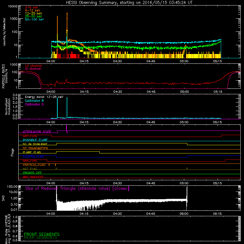
Task: Click the 100.00 value on the SAS axis
Action: (x=12, y=187)
